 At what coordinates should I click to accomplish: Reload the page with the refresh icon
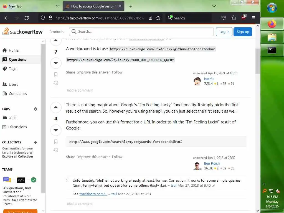click(27, 18)
